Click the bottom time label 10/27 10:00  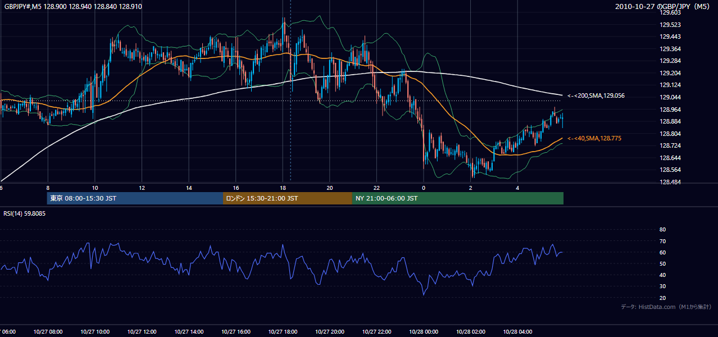pos(95,332)
